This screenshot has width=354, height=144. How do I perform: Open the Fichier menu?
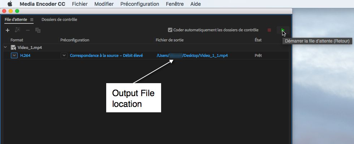(x=80, y=4)
